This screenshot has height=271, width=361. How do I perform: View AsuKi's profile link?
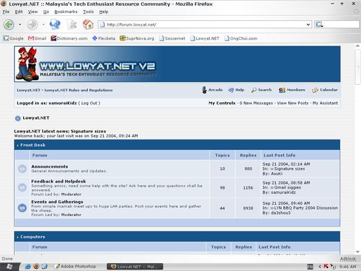(x=276, y=173)
